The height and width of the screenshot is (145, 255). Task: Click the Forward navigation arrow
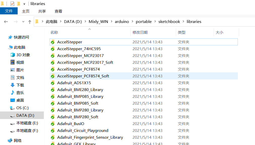pos(16,22)
